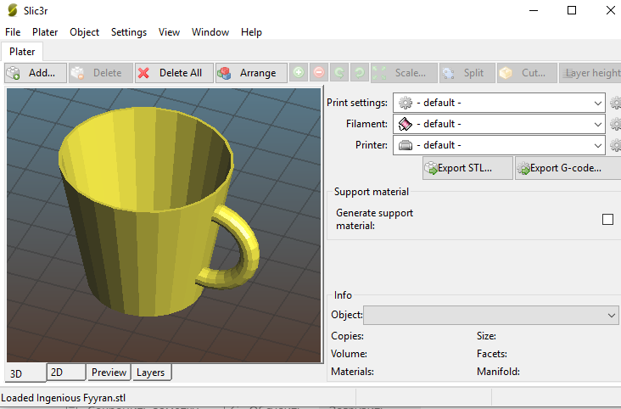Open the gear next to Printer preset
This screenshot has width=621, height=409.
(x=615, y=145)
